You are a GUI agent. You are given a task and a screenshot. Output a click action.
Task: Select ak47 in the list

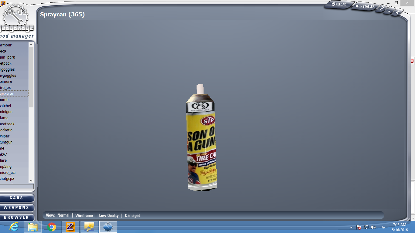(x=14, y=154)
